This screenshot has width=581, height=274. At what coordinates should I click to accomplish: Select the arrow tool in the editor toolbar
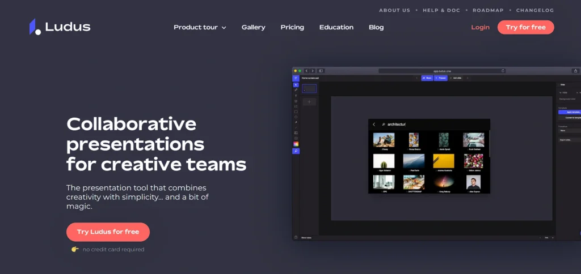(296, 122)
